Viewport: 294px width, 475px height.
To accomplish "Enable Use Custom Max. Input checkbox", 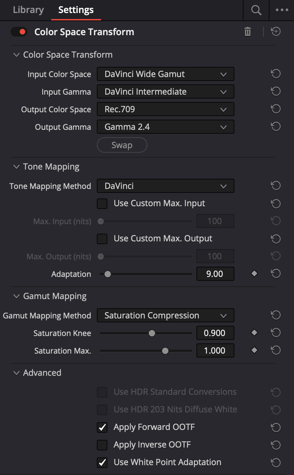I will (x=102, y=203).
